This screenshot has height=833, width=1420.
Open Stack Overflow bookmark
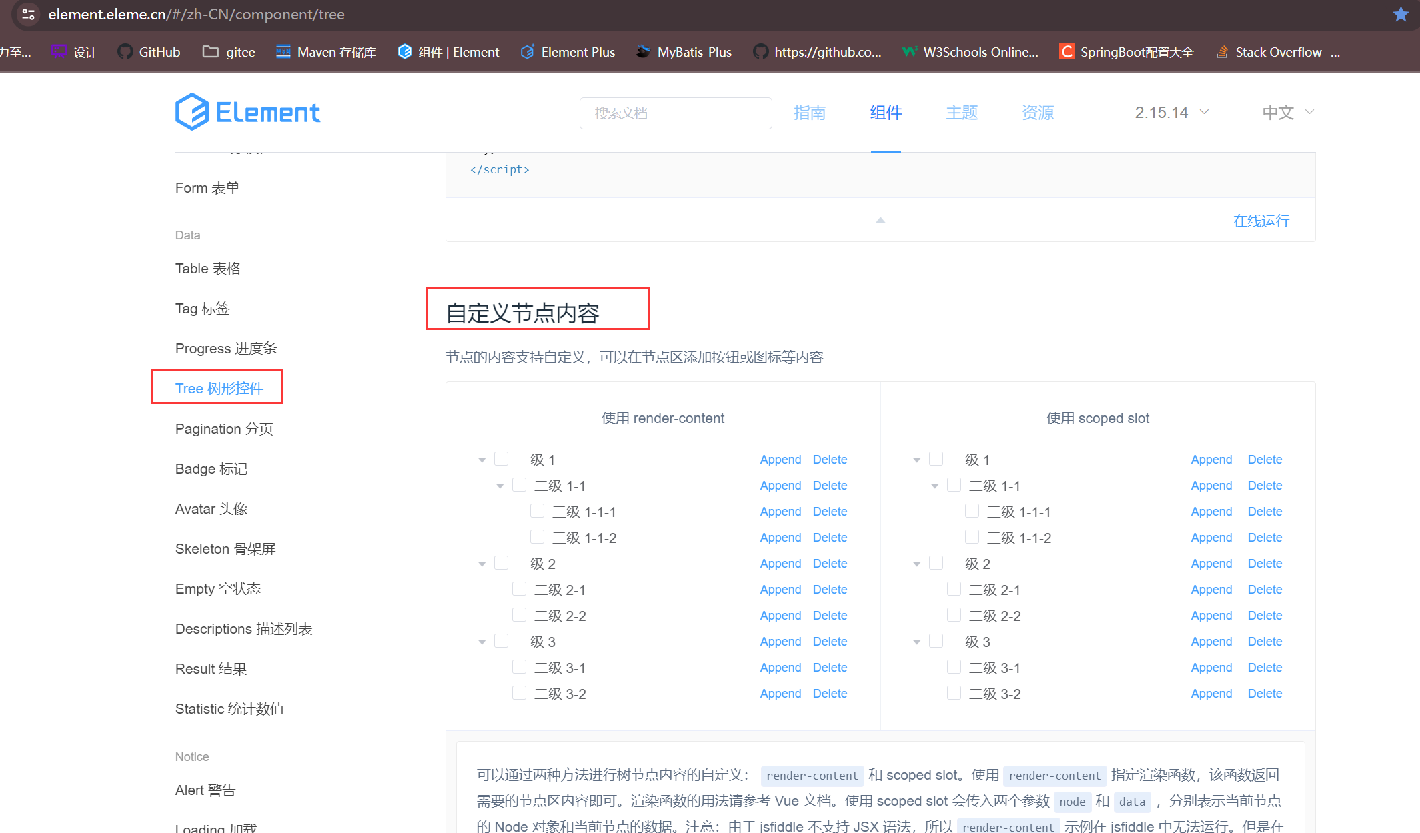point(1277,52)
